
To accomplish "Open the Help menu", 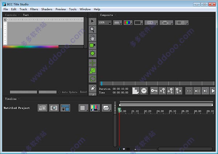I will coord(97,9).
